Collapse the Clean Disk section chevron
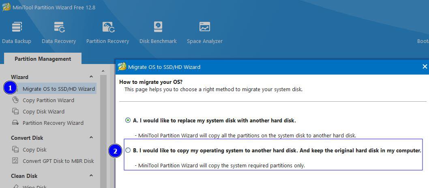 (91, 176)
